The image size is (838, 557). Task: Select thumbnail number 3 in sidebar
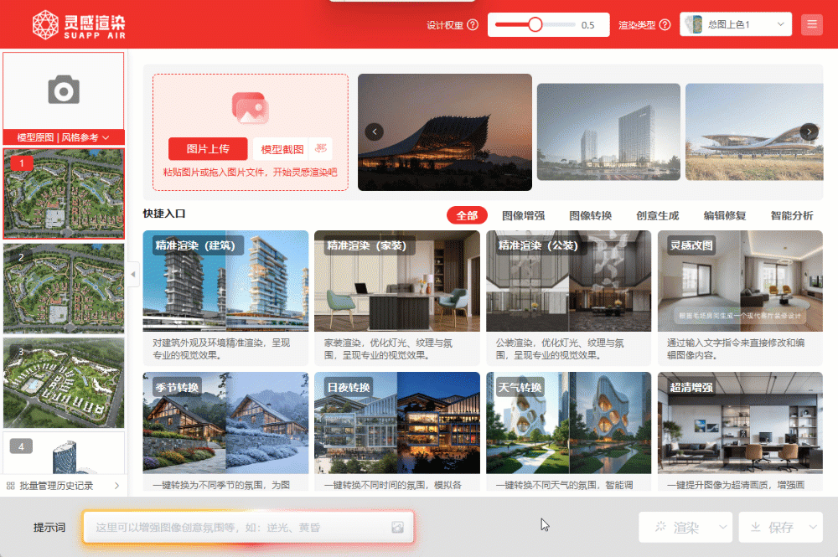click(64, 383)
